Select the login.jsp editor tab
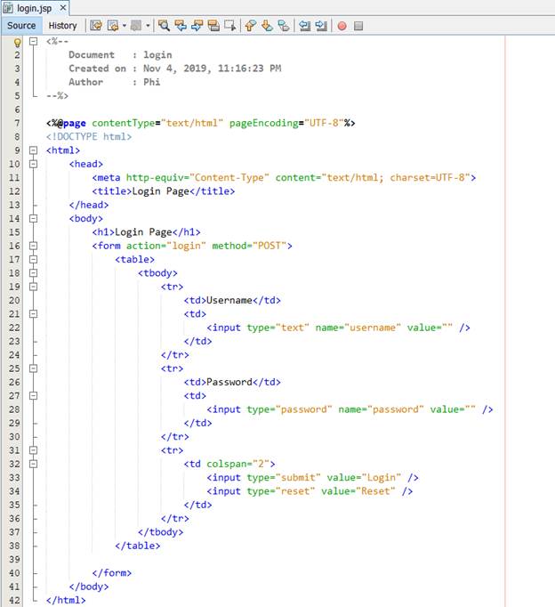The width and height of the screenshot is (555, 607). tap(34, 8)
